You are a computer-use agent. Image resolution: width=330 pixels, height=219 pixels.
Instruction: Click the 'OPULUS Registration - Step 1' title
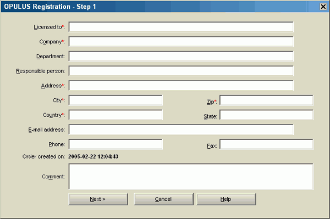coord(50,7)
